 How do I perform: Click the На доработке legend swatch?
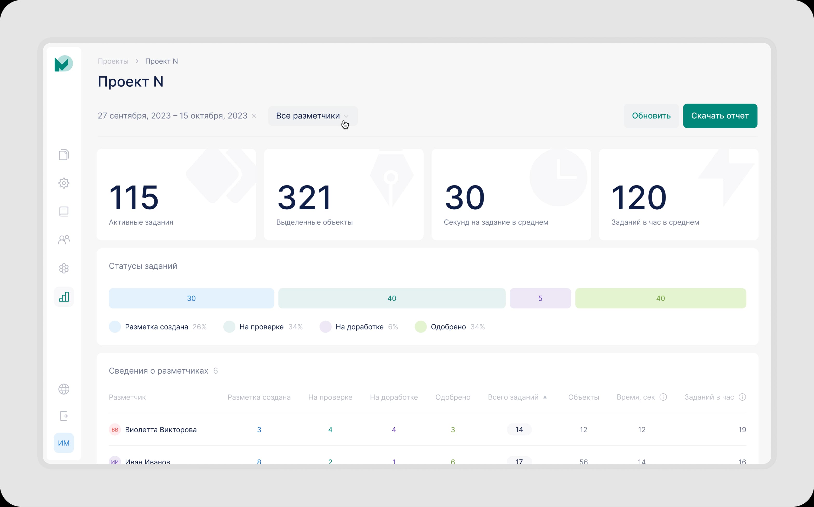pos(325,327)
